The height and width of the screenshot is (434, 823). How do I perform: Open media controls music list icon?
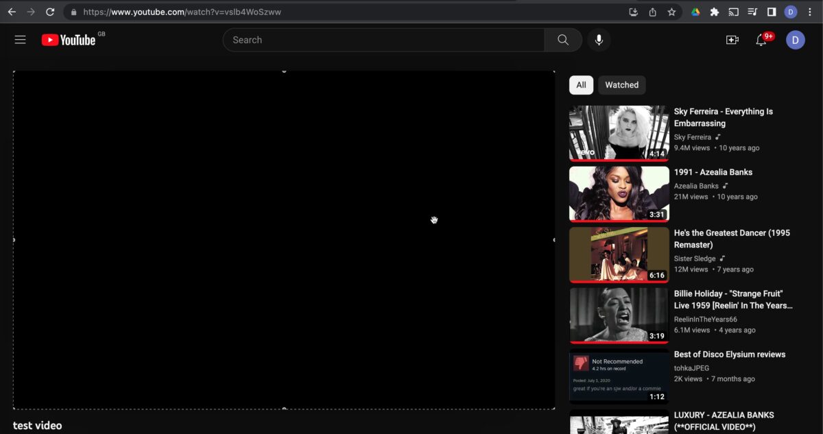752,12
